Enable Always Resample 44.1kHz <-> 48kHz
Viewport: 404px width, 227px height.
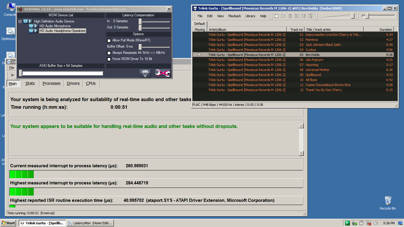109,53
